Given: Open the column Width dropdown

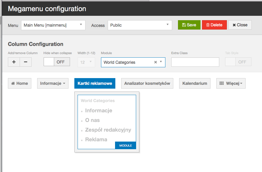Looking at the screenshot, I should pos(86,62).
